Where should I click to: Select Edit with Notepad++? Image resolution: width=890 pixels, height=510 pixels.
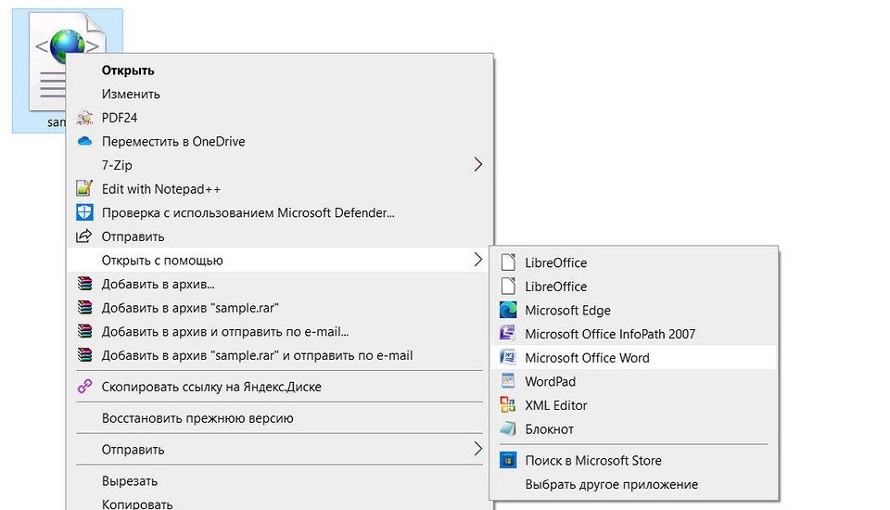[x=280, y=189]
